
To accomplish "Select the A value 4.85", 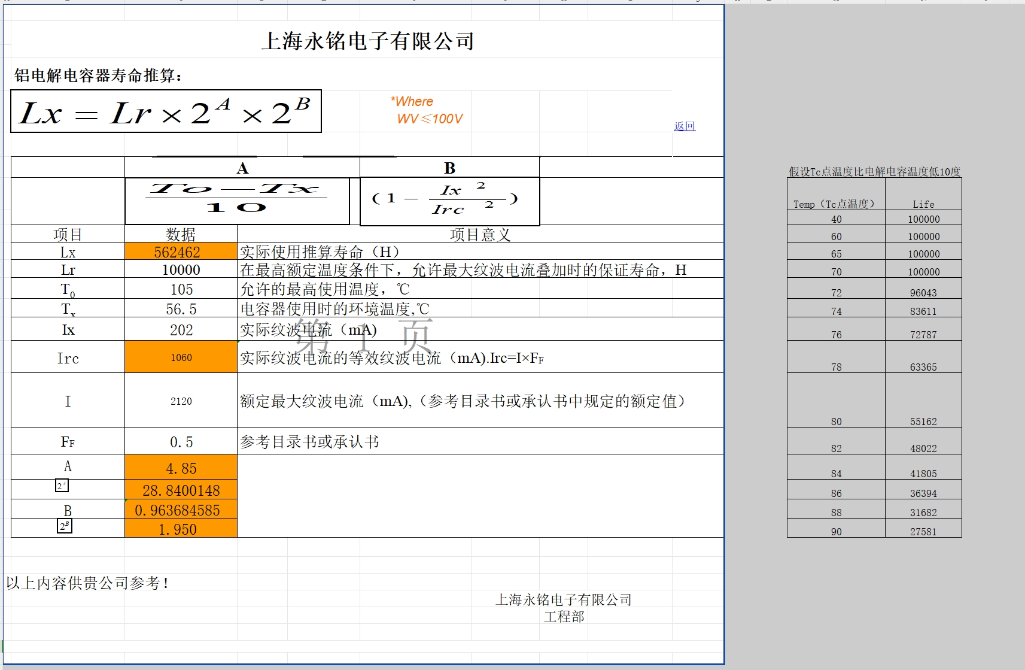I will (x=181, y=468).
